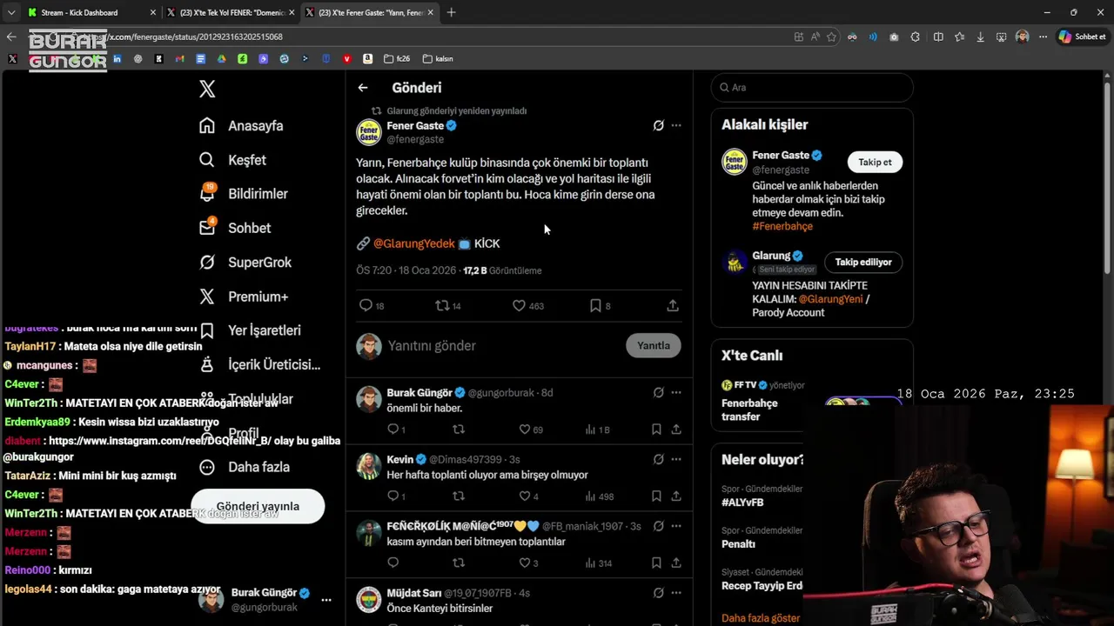The image size is (1114, 626).
Task: Switch to Stream - Kick Dashboard tab
Action: pyautogui.click(x=91, y=12)
